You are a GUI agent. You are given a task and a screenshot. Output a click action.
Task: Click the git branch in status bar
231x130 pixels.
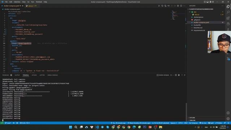8,123
